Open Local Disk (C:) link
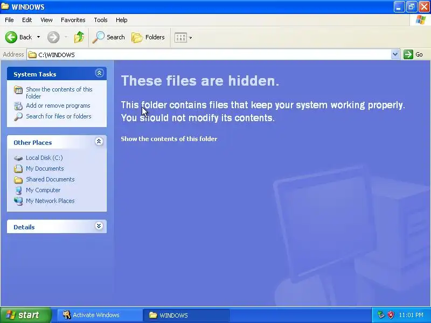 pyautogui.click(x=44, y=158)
